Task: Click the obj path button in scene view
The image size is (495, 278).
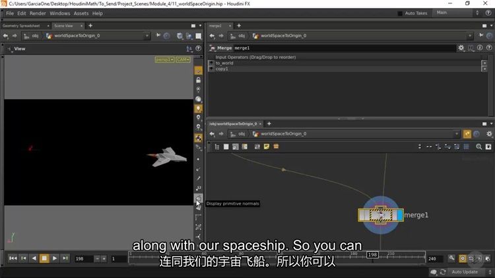Action: tap(32, 36)
